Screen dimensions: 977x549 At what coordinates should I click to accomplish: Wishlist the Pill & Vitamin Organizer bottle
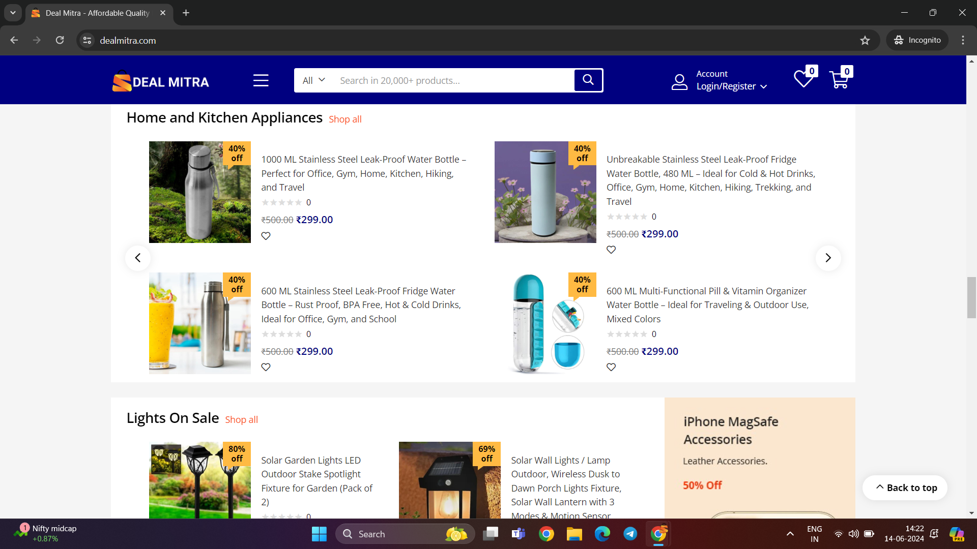tap(611, 367)
